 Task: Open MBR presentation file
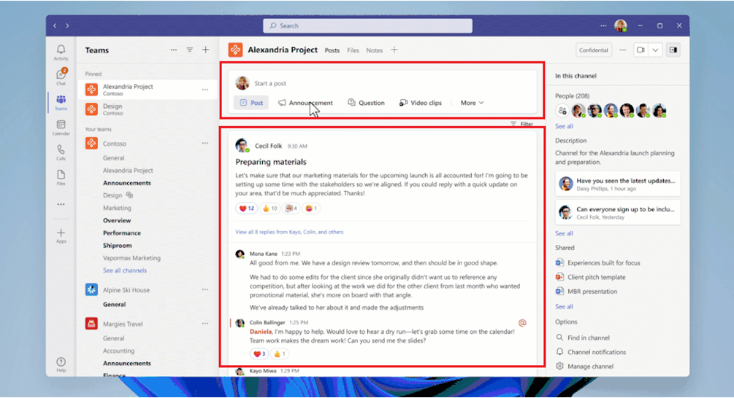click(586, 292)
